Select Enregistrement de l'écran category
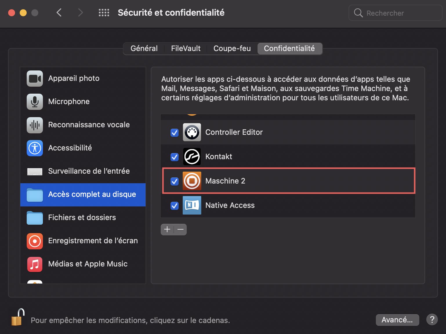Image resolution: width=446 pixels, height=334 pixels. click(83, 241)
